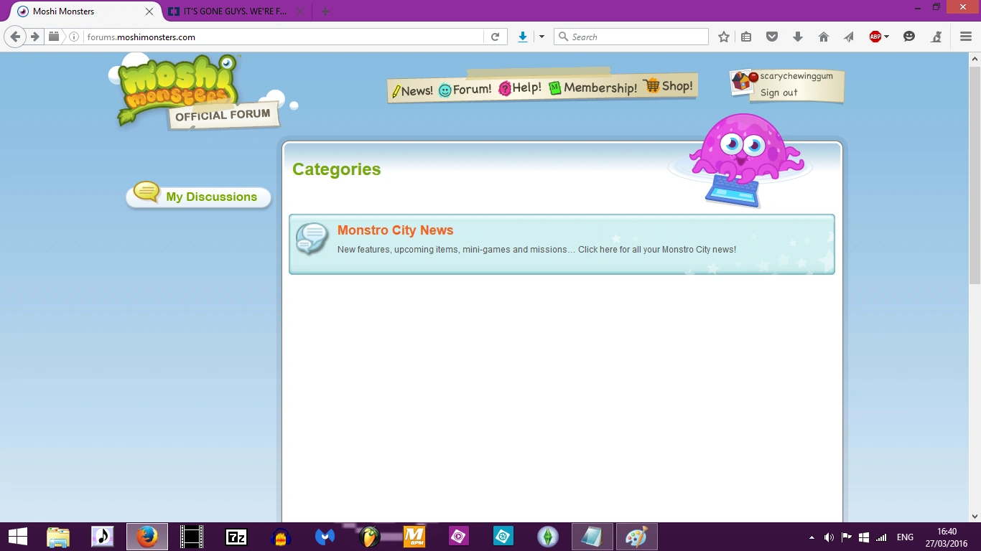Go to the browser Home page icon
Image resolution: width=981 pixels, height=551 pixels.
tap(824, 37)
